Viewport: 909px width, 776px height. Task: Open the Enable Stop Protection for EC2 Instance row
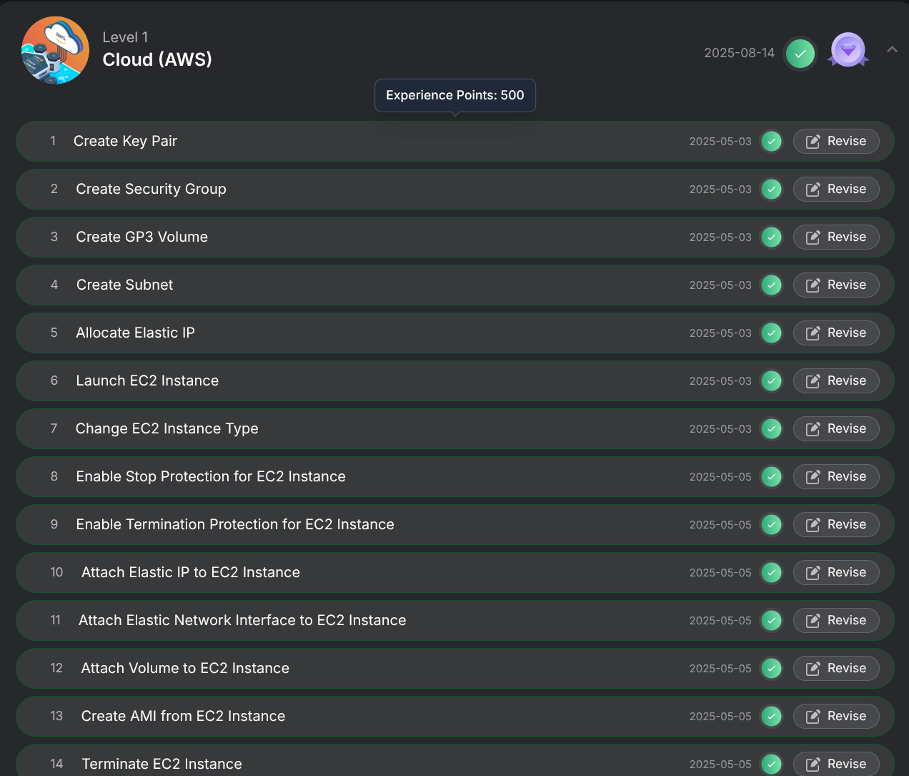coord(211,477)
